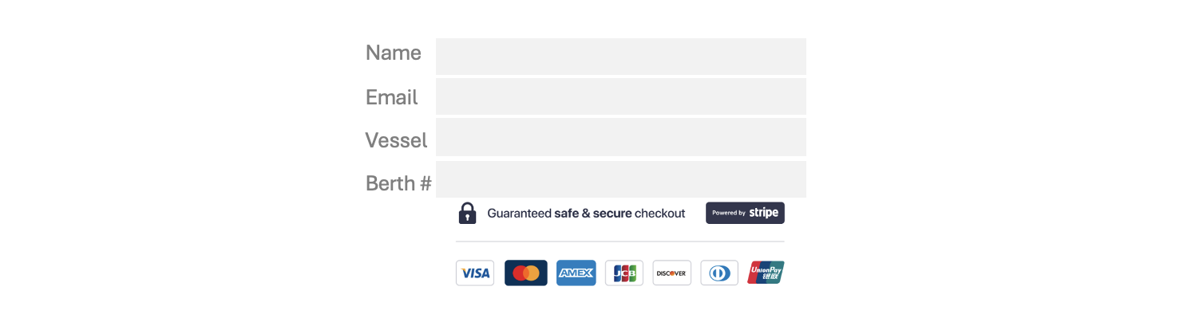This screenshot has height=314, width=1180.
Task: Click the Visa card icon
Action: click(x=475, y=273)
